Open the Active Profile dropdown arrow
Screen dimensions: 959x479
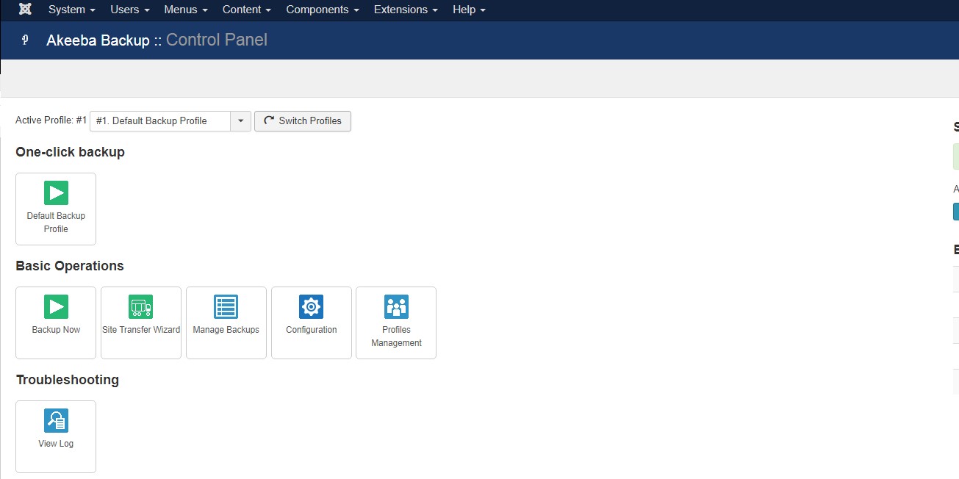point(241,120)
